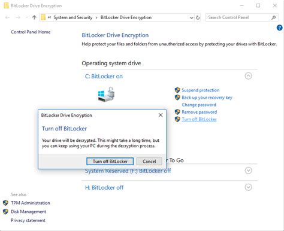Screen dimensions: 284x231
Task: Click the search magnifier icon
Action: point(274,17)
